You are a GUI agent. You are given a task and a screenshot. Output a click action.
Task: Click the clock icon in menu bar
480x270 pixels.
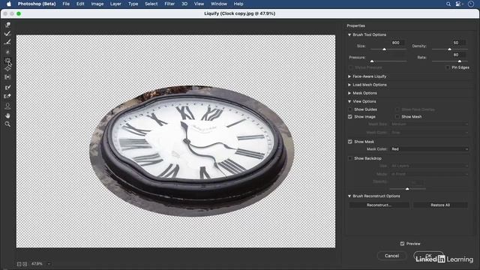coord(471,4)
